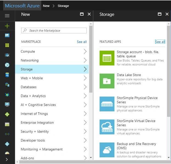Expand Enterprise Integration chevron
The width and height of the screenshot is (171, 164).
85,122
